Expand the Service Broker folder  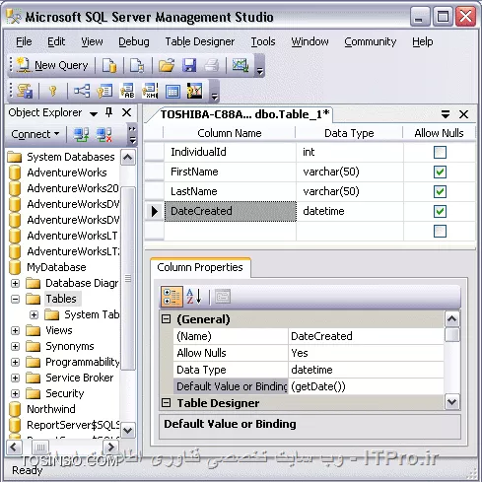(16, 378)
